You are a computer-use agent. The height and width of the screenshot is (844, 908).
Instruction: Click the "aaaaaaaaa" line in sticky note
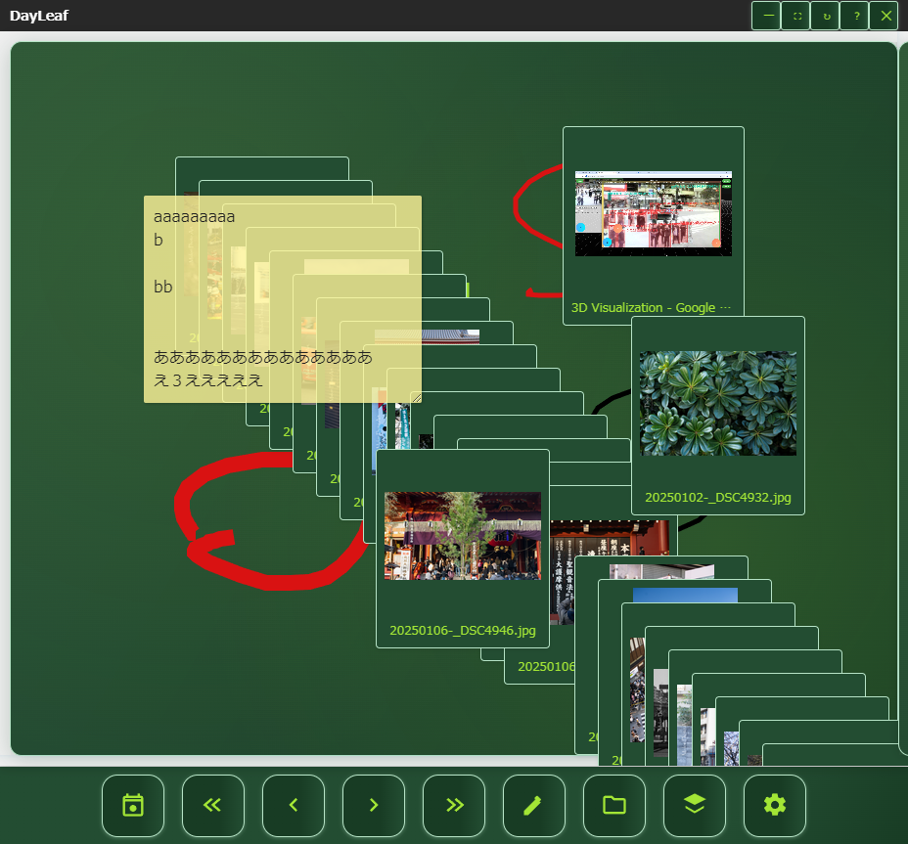[194, 217]
